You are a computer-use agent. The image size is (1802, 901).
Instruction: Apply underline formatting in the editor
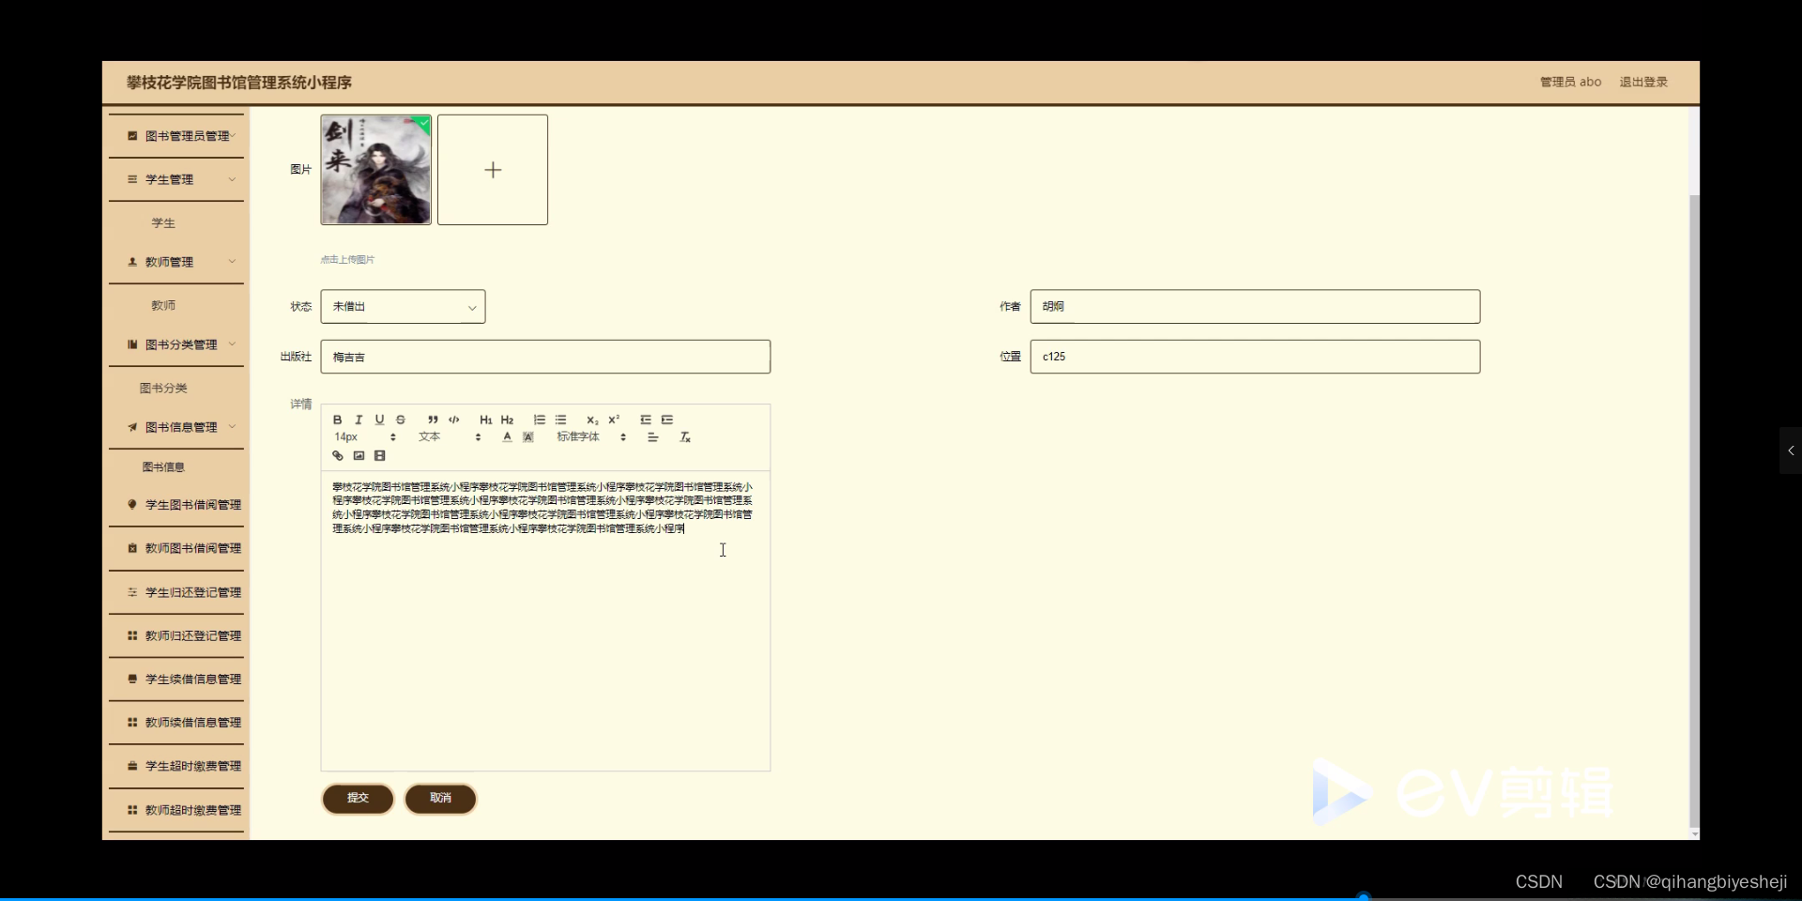pyautogui.click(x=379, y=420)
